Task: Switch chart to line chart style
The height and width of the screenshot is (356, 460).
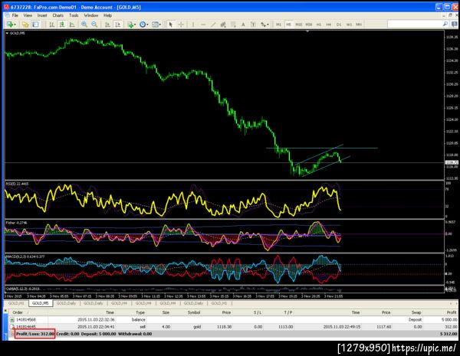Action: (72, 24)
